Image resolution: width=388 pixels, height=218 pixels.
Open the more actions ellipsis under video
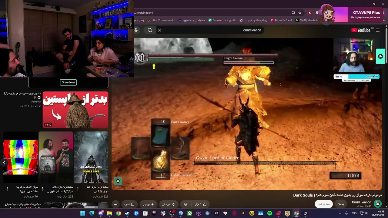point(115,204)
